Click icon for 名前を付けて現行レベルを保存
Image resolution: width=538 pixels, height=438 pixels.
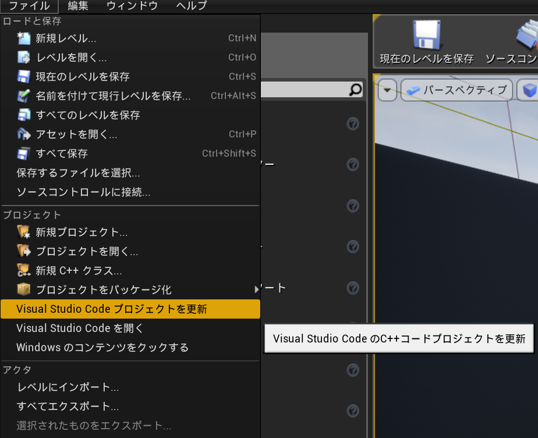tap(24, 96)
